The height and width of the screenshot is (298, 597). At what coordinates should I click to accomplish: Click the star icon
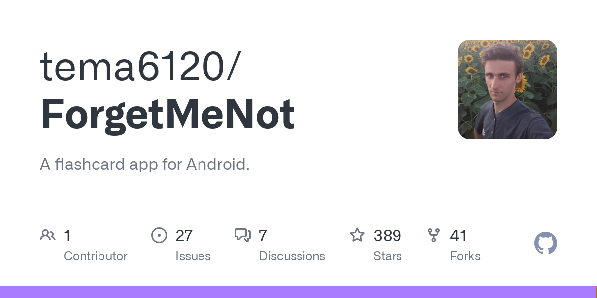click(x=357, y=235)
